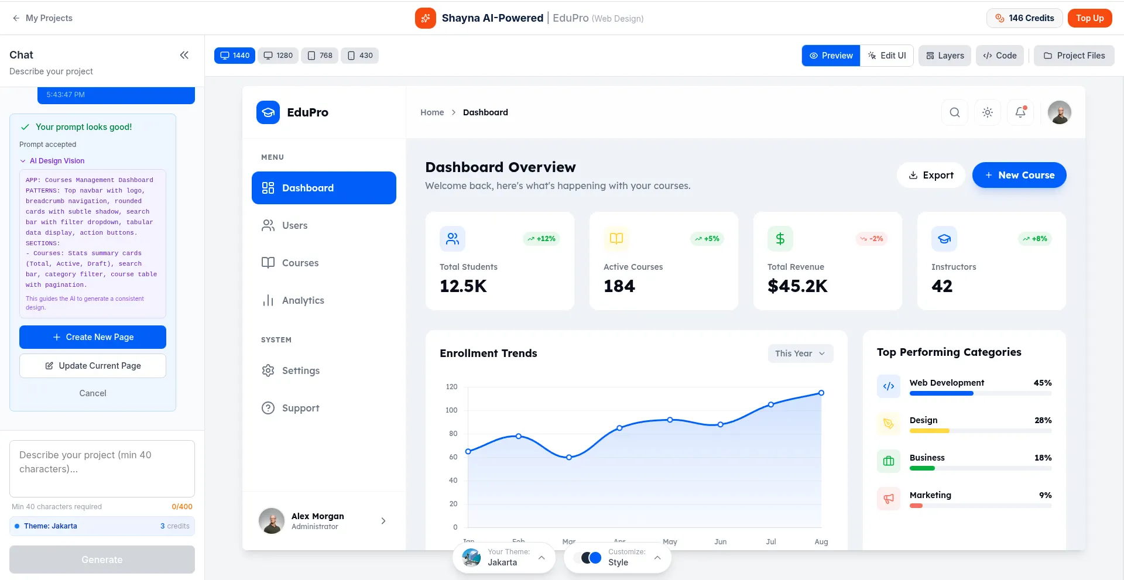Select the 1440 desktop viewport size
The height and width of the screenshot is (580, 1124).
[235, 56]
